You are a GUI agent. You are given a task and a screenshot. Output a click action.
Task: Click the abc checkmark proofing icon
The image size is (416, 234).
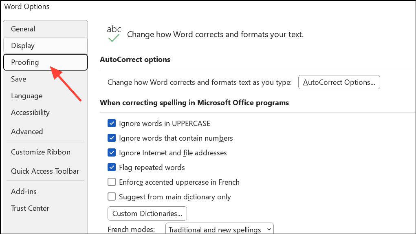coord(114,34)
